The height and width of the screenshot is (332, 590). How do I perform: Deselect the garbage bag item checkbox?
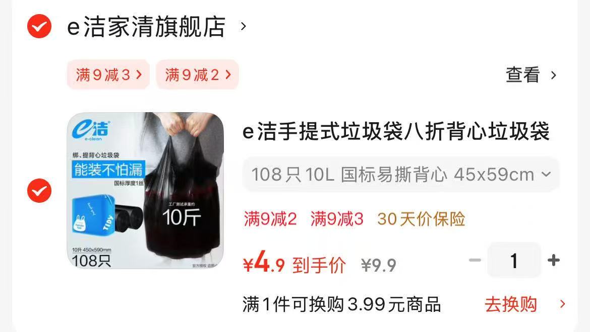(39, 191)
